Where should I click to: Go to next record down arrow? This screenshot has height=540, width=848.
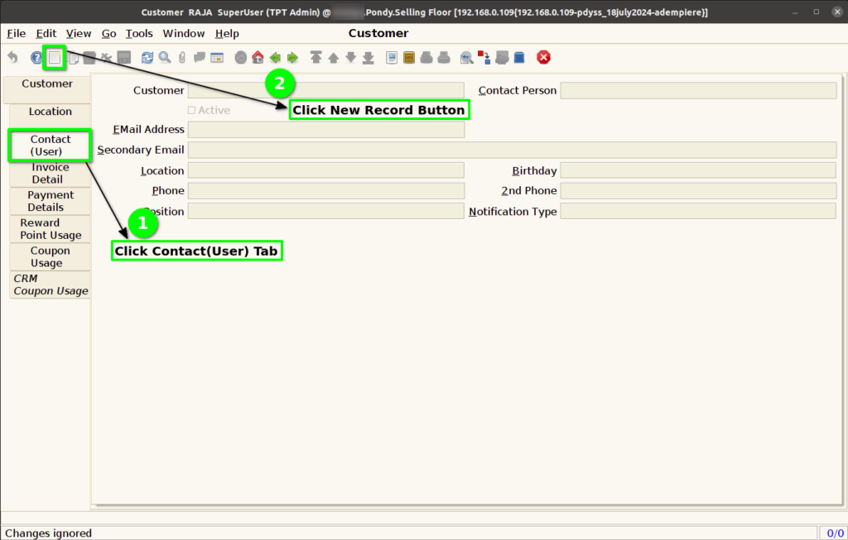(351, 57)
